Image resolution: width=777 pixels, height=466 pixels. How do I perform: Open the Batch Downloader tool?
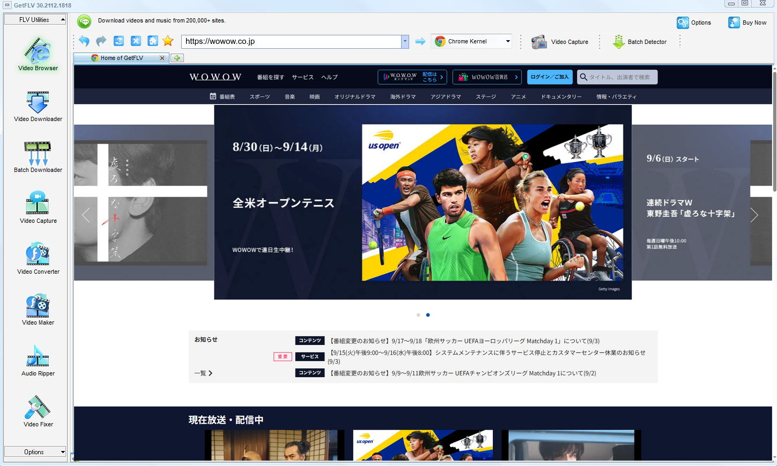[x=38, y=157]
